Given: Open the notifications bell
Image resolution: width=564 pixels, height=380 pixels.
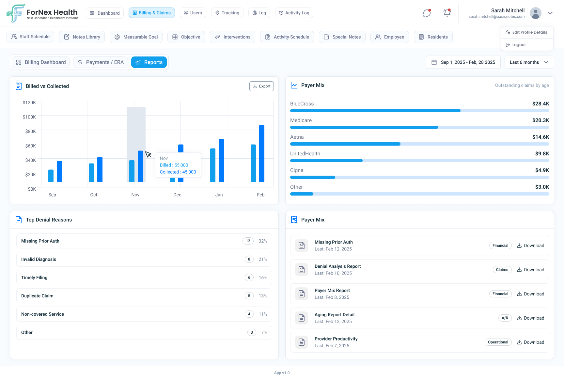Looking at the screenshot, I should tap(447, 13).
